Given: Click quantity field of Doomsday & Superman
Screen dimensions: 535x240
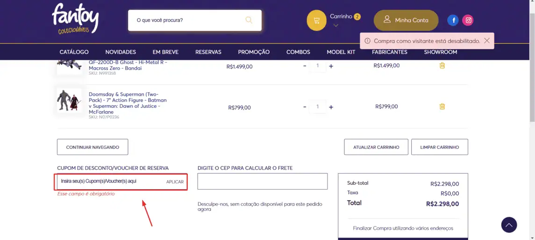Looking at the screenshot, I should click(318, 107).
